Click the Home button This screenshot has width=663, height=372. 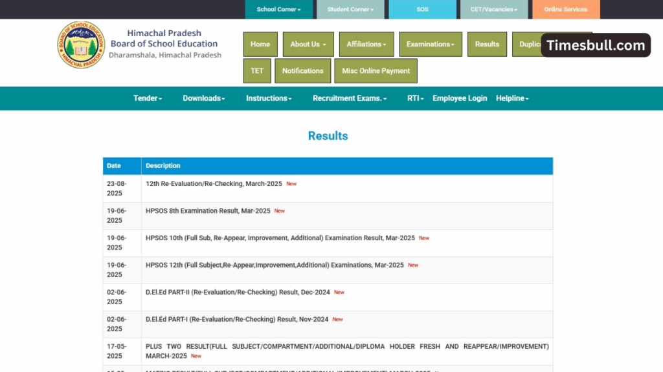pos(260,44)
